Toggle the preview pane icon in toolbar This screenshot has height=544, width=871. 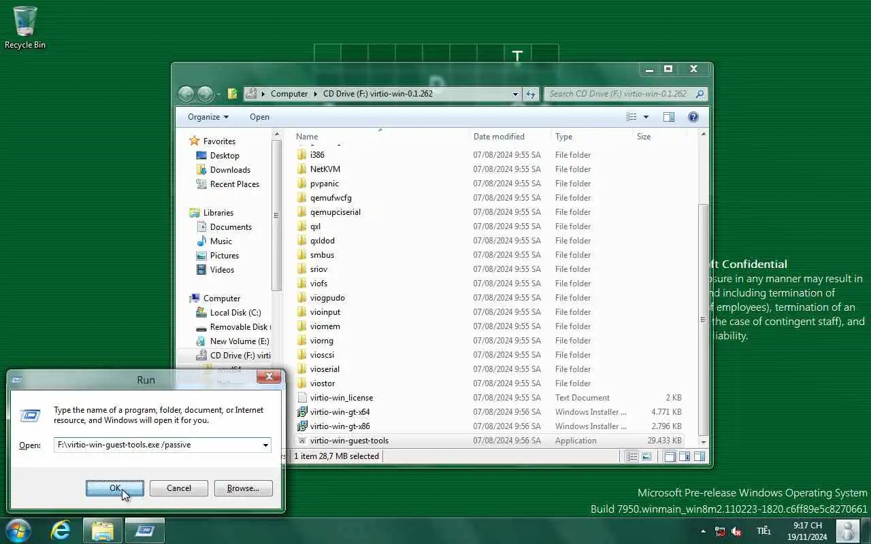pyautogui.click(x=669, y=117)
